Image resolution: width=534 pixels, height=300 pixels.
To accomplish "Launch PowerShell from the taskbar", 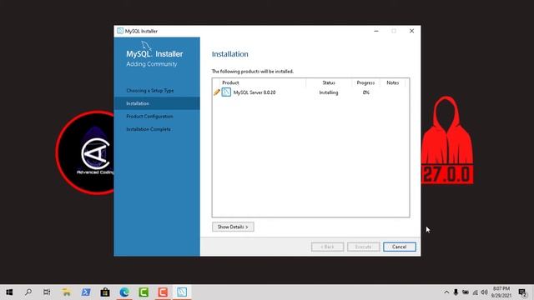I will (86, 292).
